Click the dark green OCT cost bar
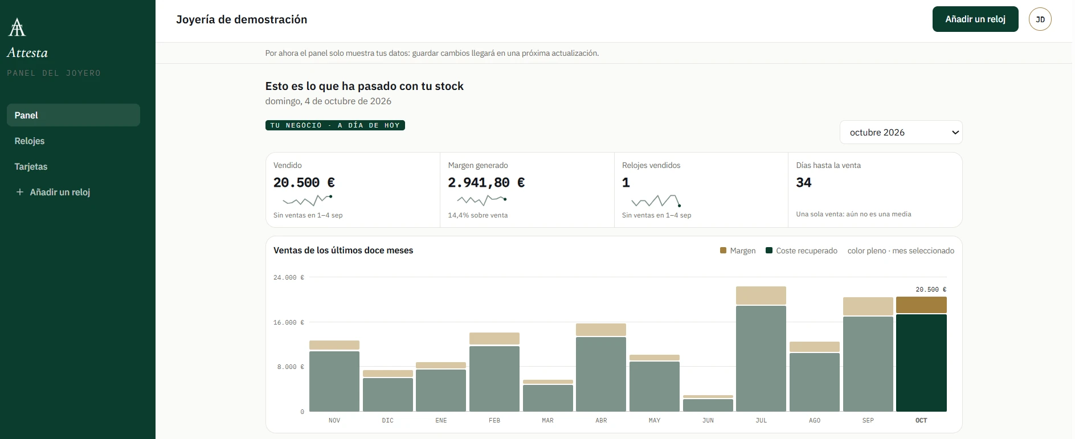Screen dimensions: 1075x439 [x=921, y=363]
